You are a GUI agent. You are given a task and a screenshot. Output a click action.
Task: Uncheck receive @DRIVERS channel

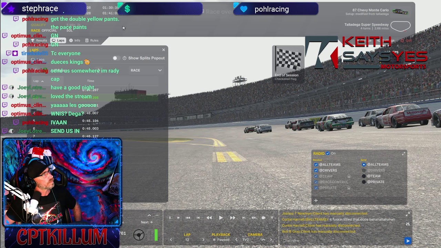(x=316, y=170)
